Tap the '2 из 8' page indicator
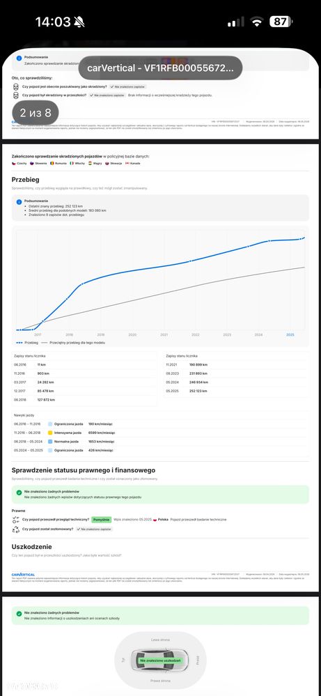321x696 pixels. tap(36, 113)
